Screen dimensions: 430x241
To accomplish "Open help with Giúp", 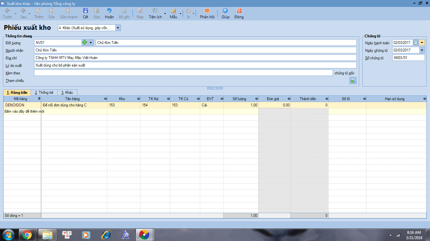I will (225, 13).
